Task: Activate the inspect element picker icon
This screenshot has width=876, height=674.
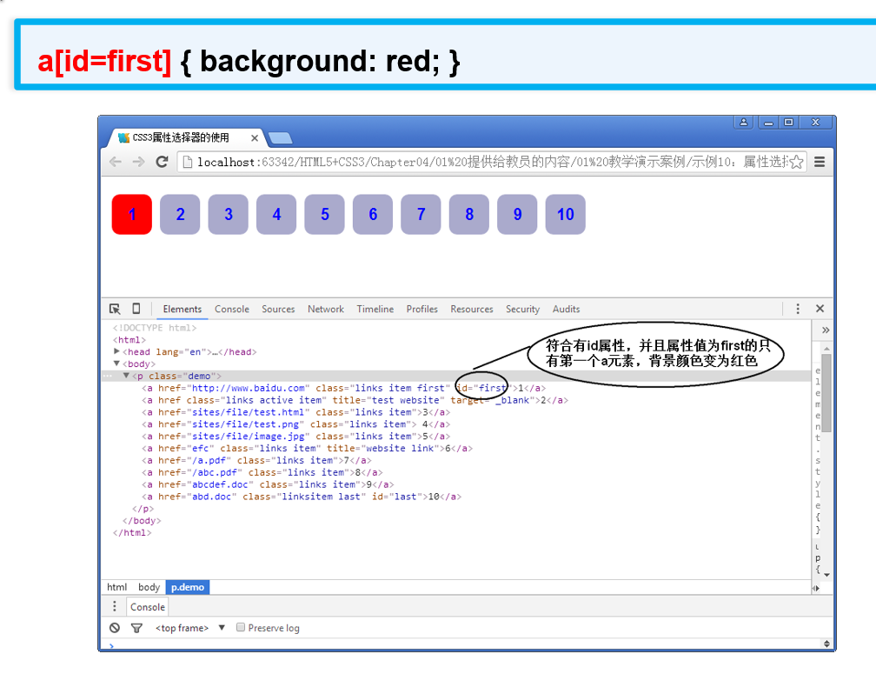Action: click(x=115, y=309)
